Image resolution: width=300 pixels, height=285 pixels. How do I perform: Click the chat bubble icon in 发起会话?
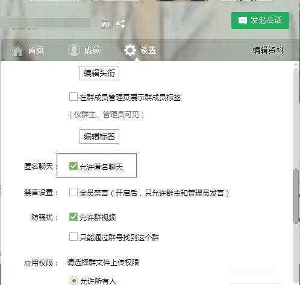pos(243,21)
